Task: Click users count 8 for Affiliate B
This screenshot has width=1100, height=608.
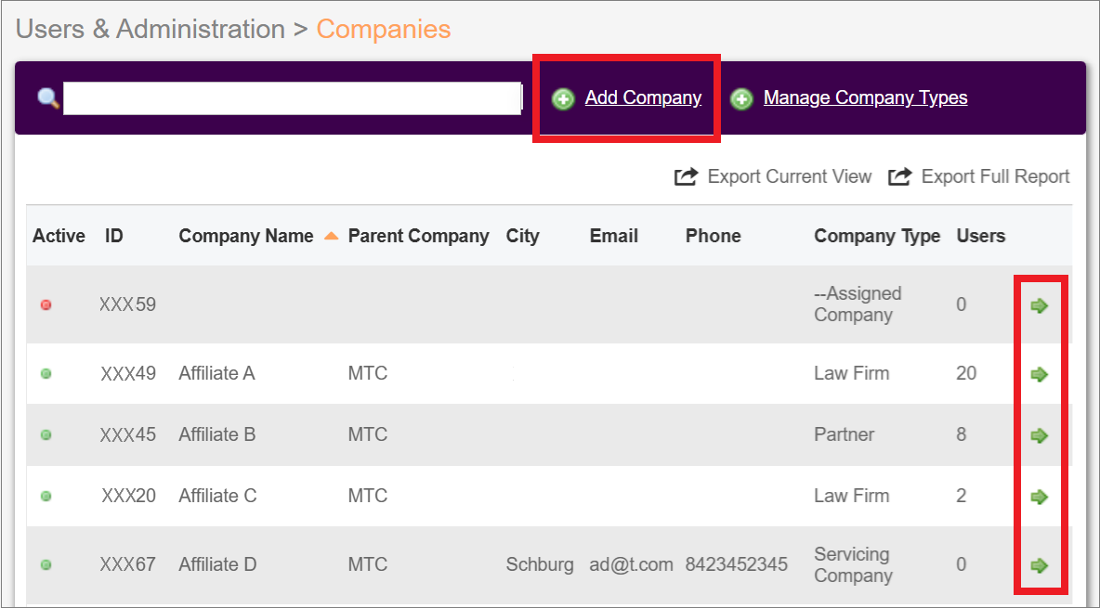Action: 961,434
